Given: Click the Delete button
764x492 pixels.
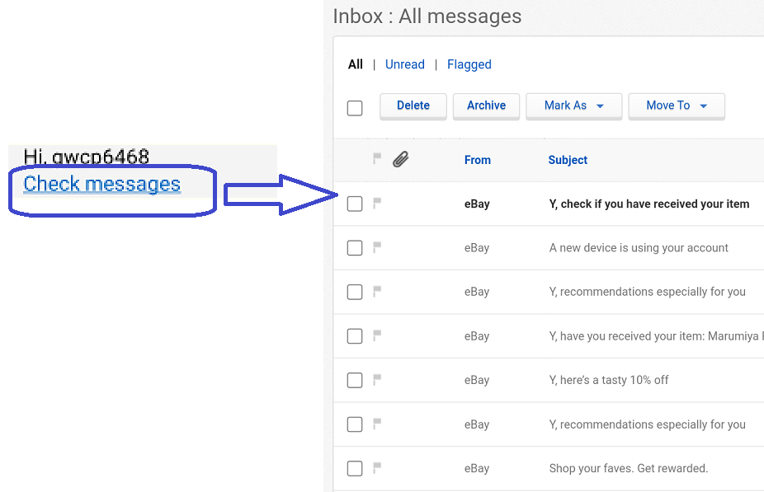Looking at the screenshot, I should (x=413, y=106).
